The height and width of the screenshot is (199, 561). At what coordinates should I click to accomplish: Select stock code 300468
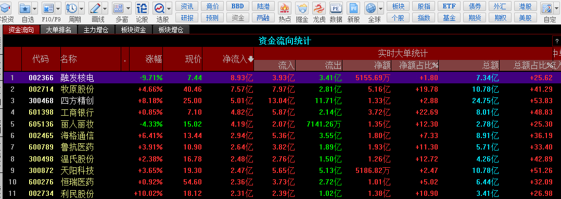point(41,101)
